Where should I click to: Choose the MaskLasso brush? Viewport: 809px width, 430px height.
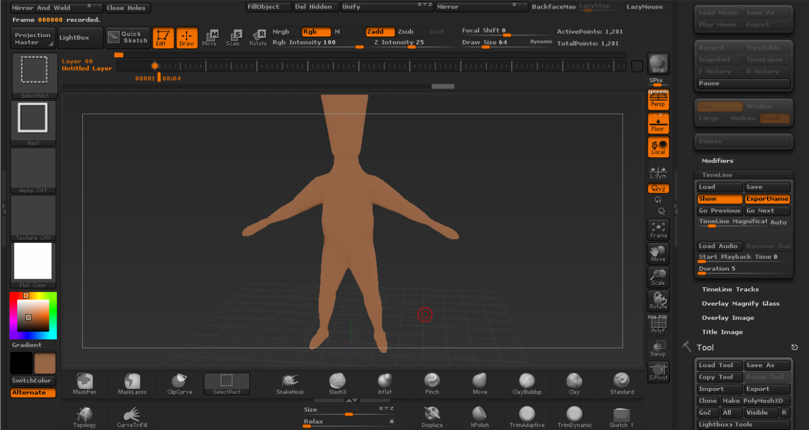point(132,384)
